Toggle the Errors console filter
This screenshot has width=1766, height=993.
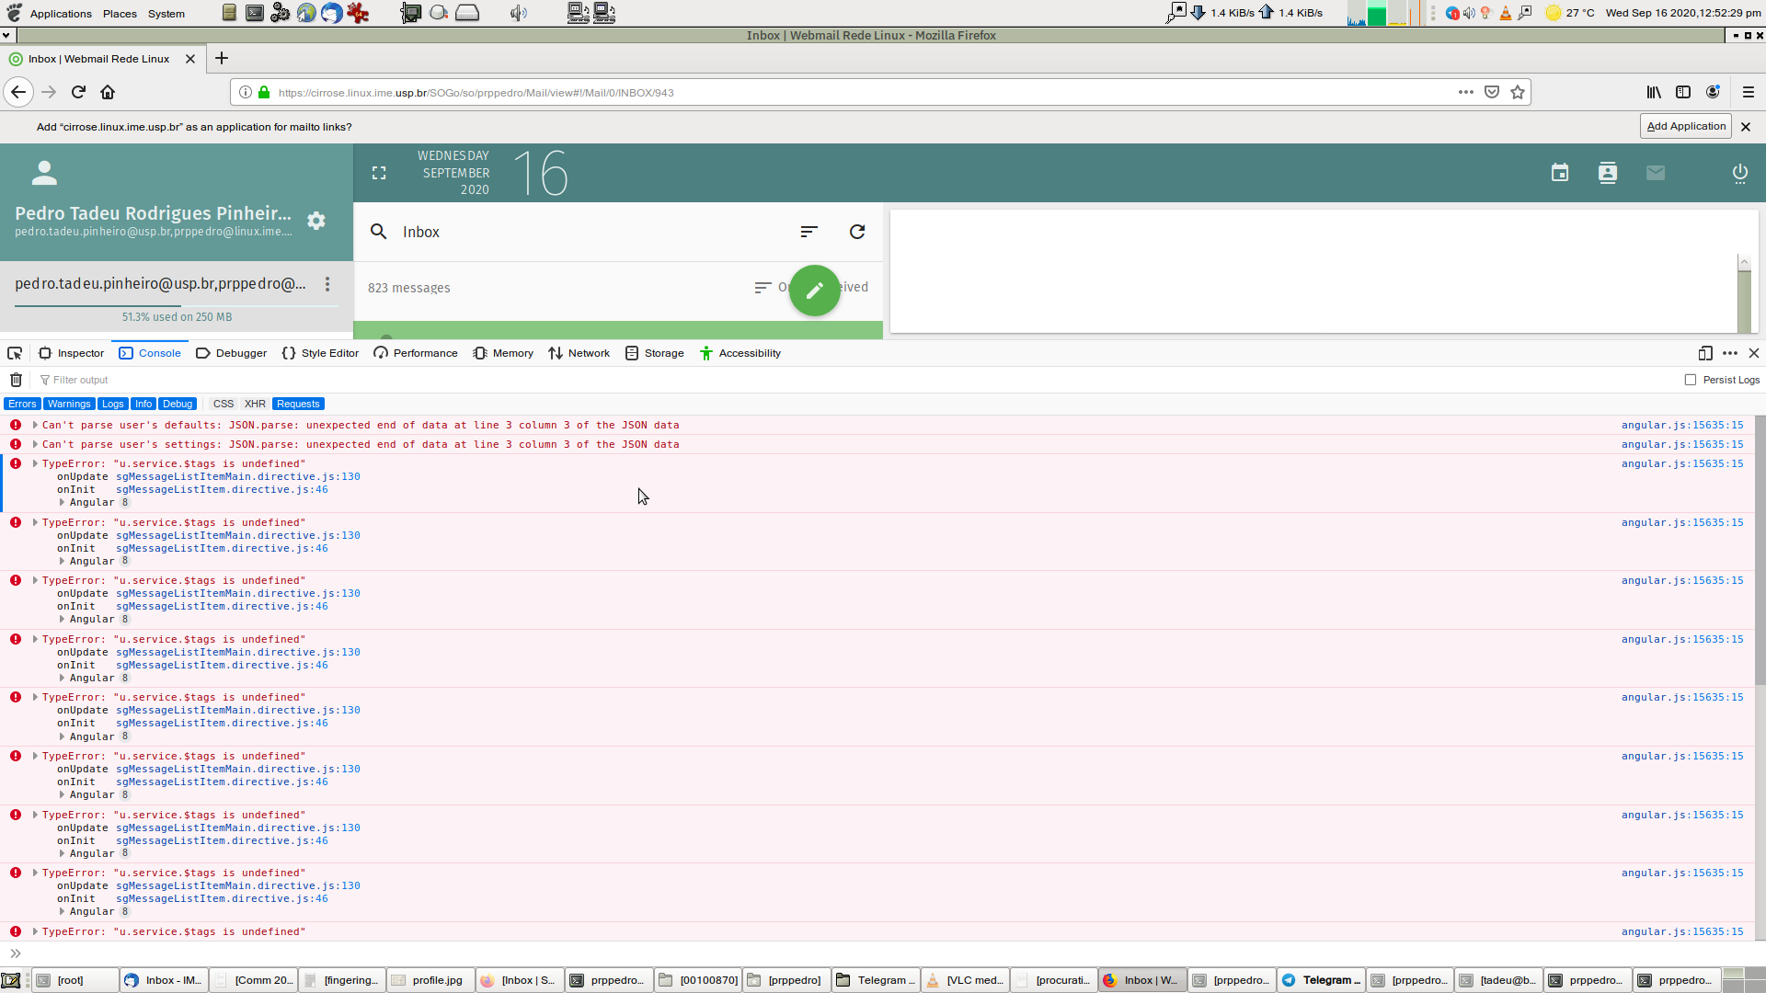[x=22, y=404]
